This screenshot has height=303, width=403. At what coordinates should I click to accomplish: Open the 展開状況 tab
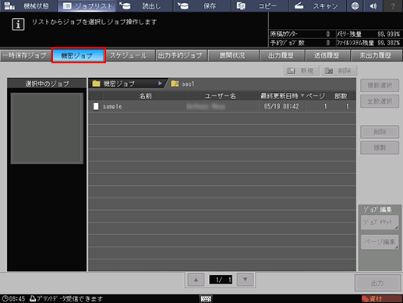point(233,55)
